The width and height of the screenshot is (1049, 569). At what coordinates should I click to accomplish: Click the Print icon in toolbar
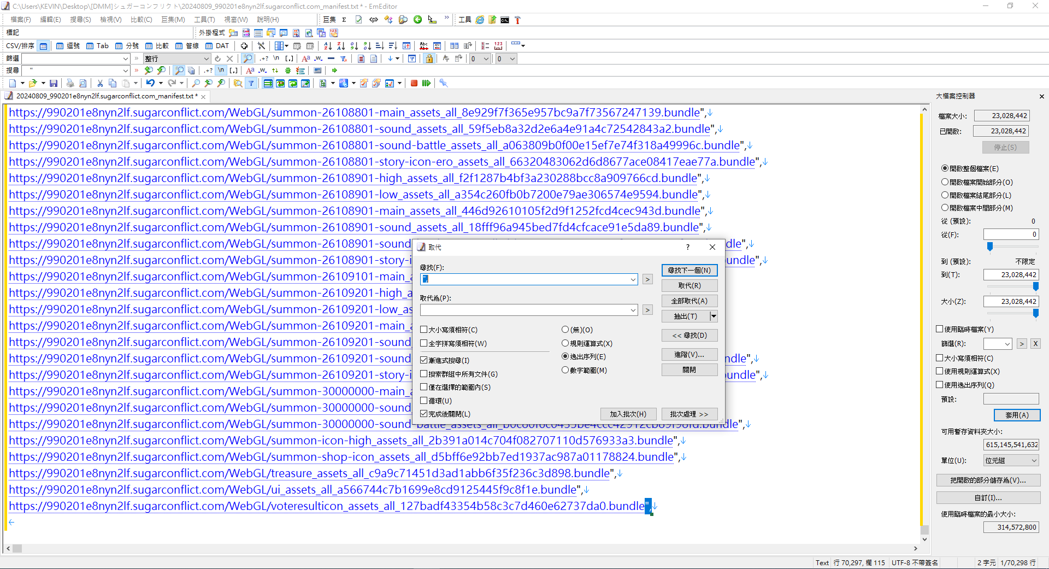click(x=70, y=84)
